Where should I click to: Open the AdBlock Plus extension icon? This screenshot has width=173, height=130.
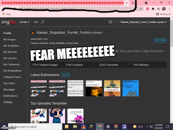[x=148, y=9]
